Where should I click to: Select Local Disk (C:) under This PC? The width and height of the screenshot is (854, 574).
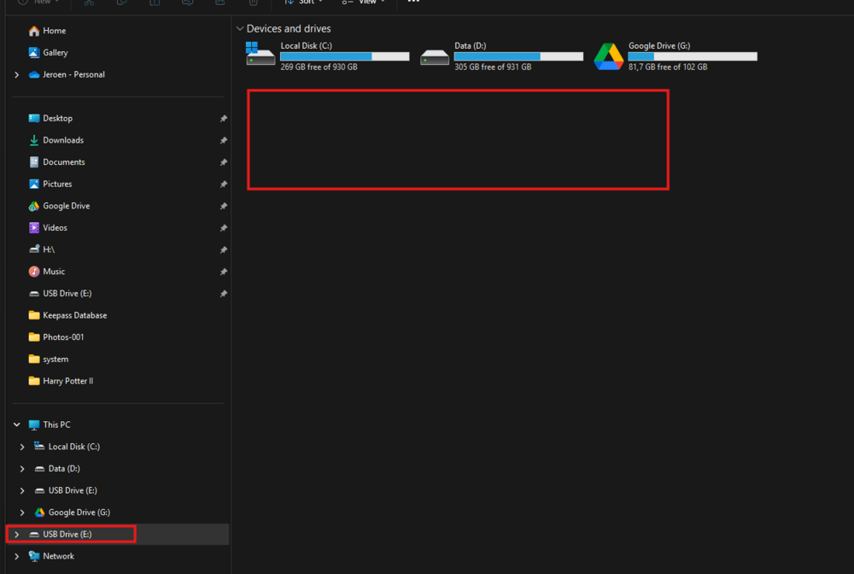tap(67, 447)
